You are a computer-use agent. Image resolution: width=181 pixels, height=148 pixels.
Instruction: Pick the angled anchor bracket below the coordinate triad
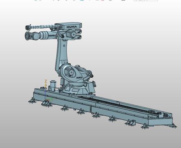[x=46, y=103]
